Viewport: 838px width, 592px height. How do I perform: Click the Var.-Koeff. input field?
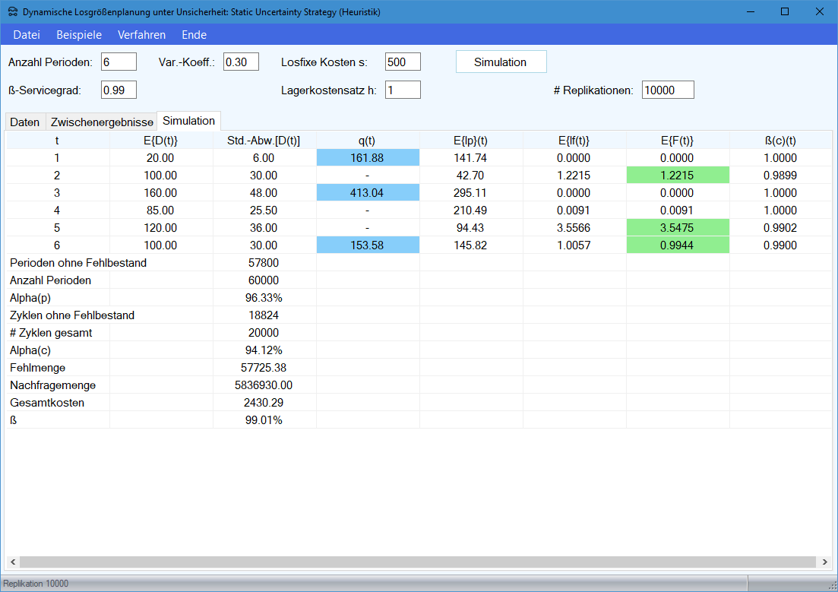(241, 62)
